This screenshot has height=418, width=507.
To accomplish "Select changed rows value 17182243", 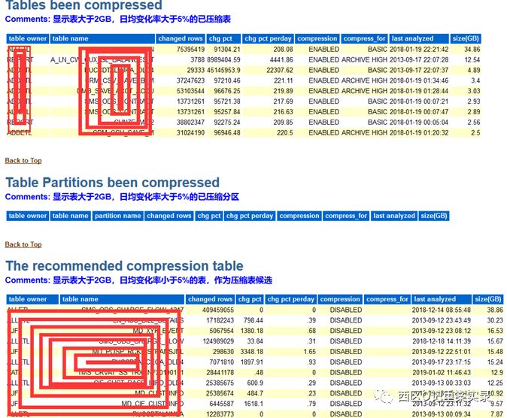I will [x=220, y=320].
